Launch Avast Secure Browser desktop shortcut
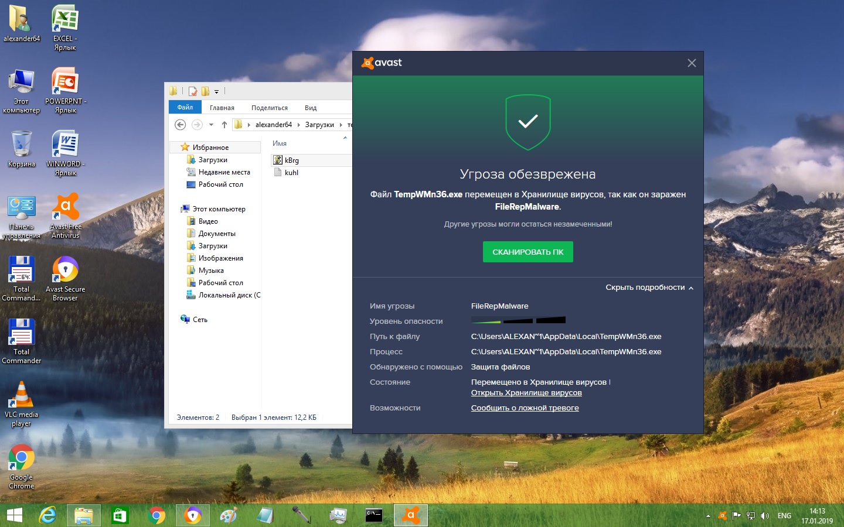This screenshot has height=527, width=844. pos(65,278)
